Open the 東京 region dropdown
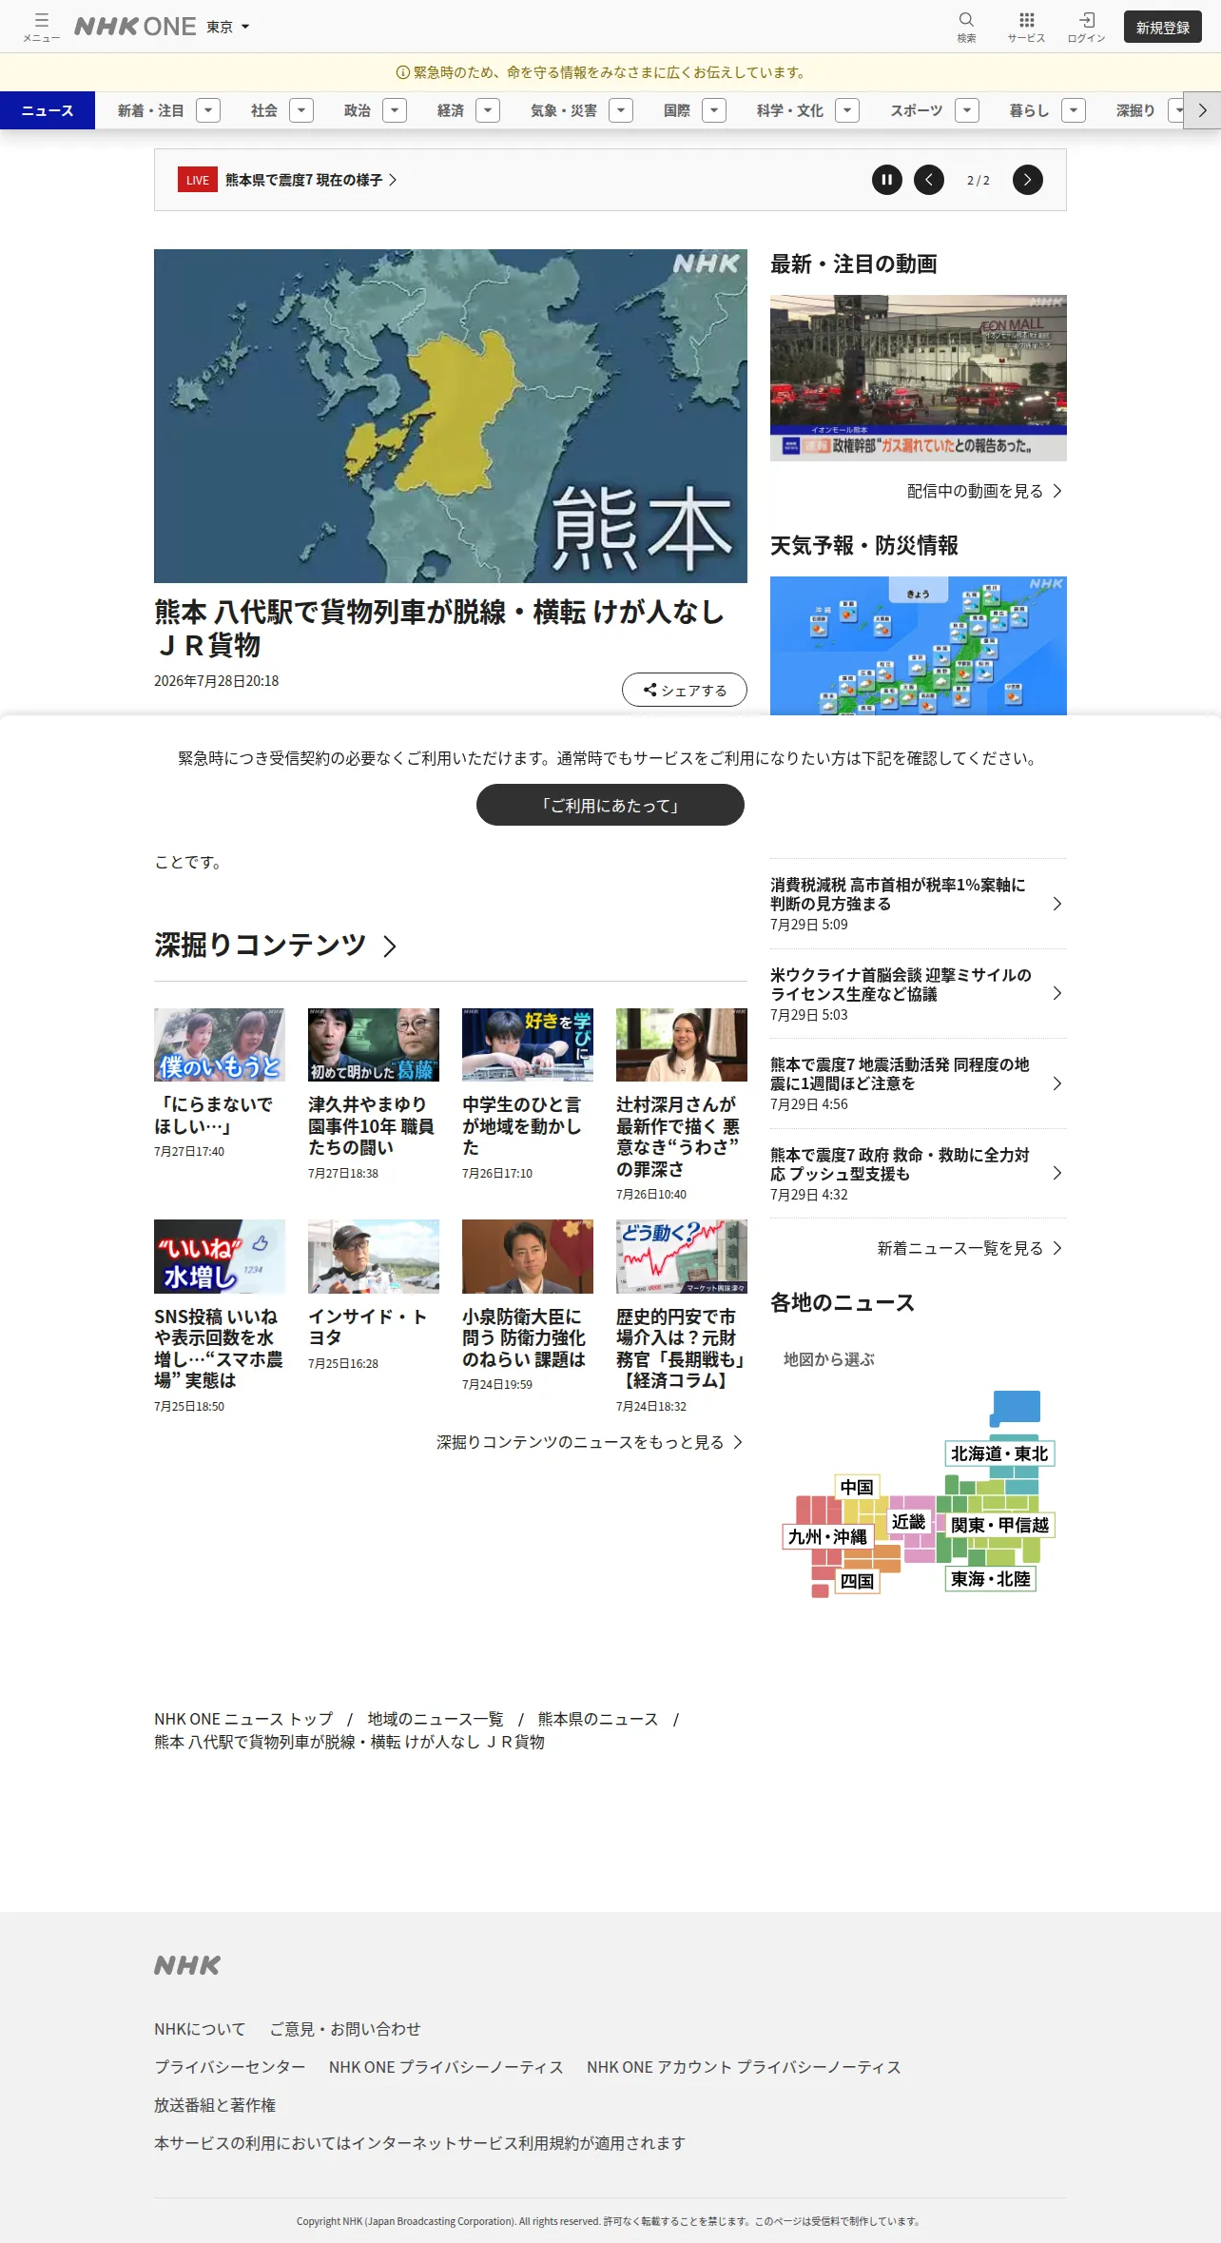The width and height of the screenshot is (1221, 2243). 228,27
